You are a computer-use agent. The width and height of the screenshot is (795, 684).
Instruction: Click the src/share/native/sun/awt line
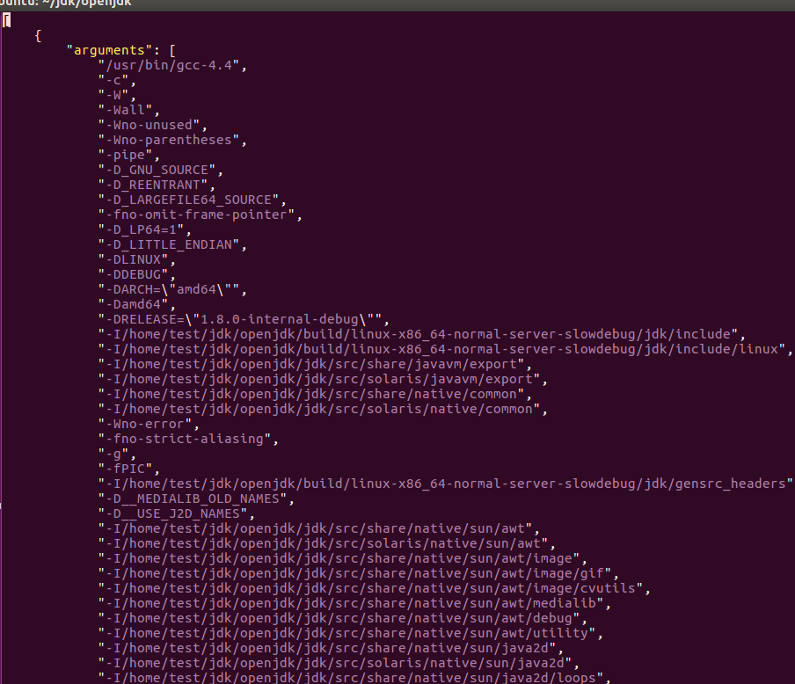click(319, 529)
